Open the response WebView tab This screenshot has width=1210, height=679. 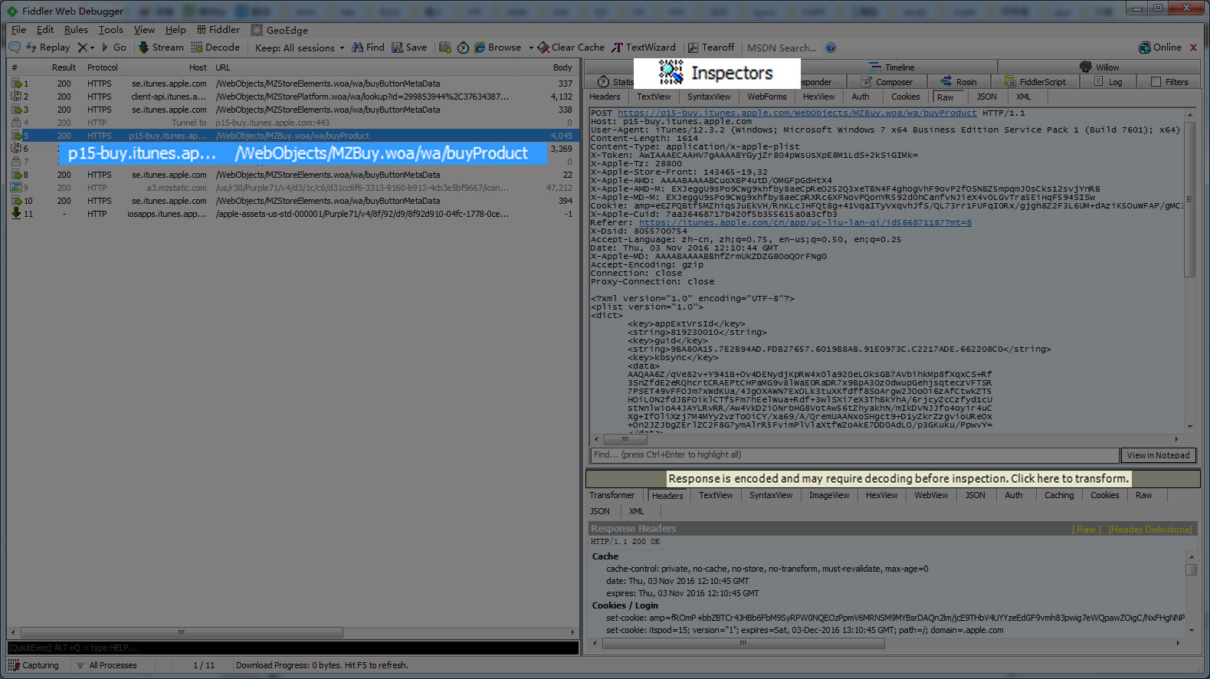pyautogui.click(x=931, y=495)
